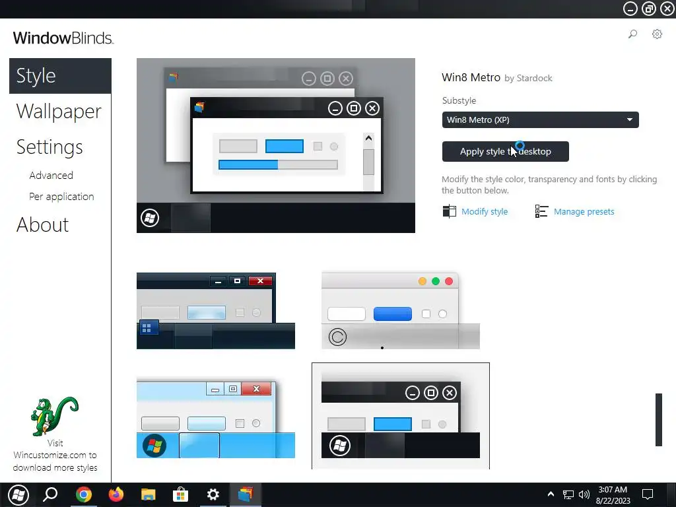Screen dimensions: 676x507
Task: Select the dark style with red close button
Action: (216, 311)
